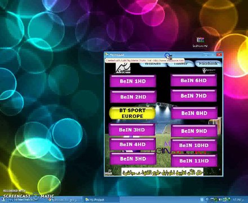
Task: Open the Facebook link tab
Action: 209,64
